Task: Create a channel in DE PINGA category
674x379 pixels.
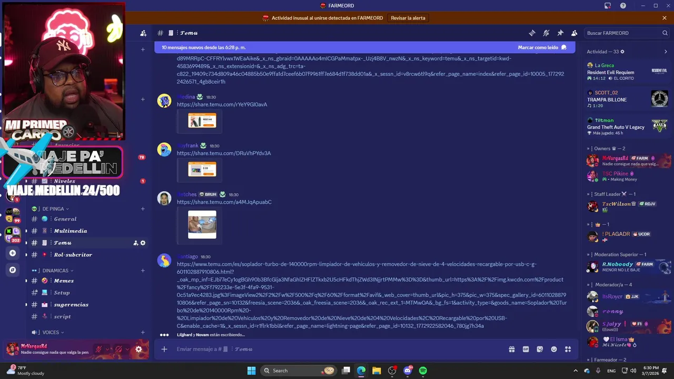Action: point(143,208)
